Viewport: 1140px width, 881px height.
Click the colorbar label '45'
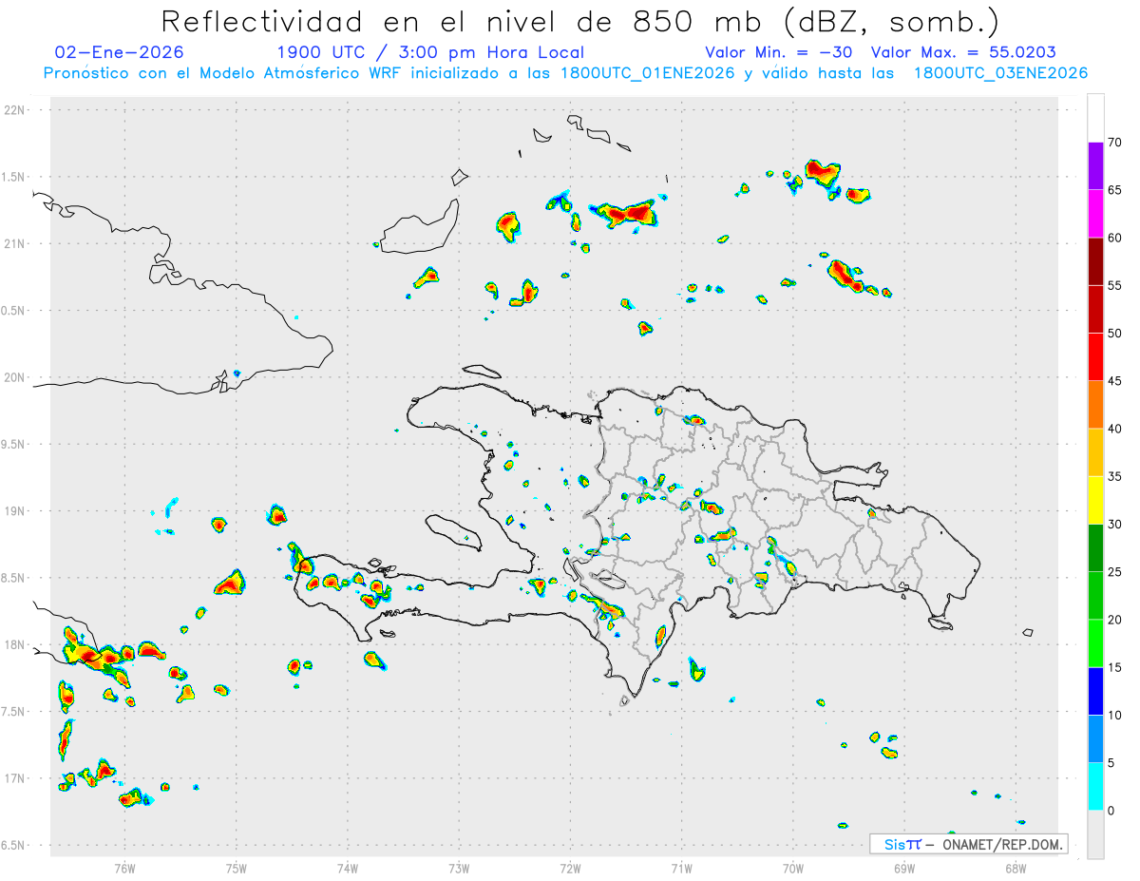point(1114,381)
